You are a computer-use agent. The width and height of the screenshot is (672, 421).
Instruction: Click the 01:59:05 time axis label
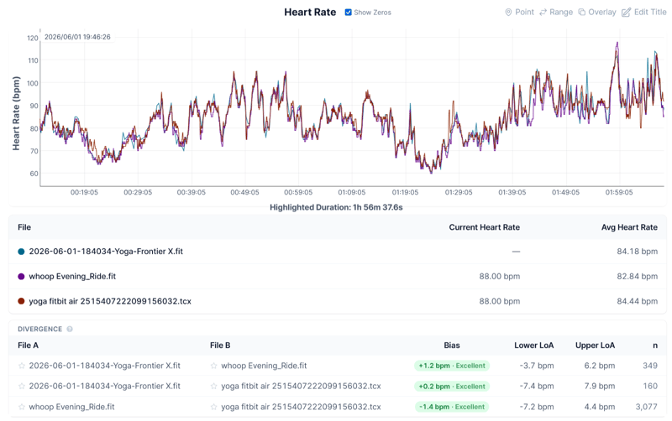point(619,193)
